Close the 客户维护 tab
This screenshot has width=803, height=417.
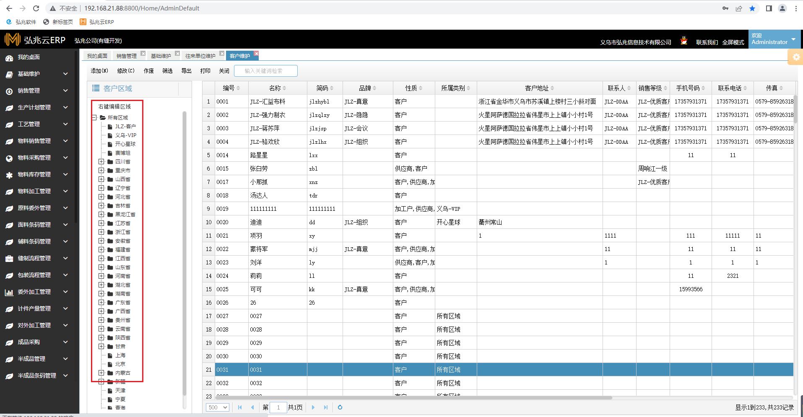(x=256, y=54)
